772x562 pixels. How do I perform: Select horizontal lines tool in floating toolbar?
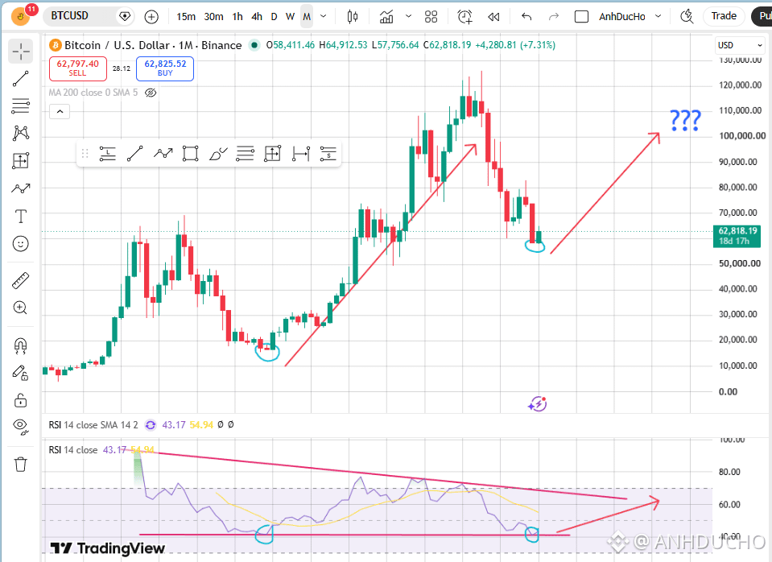[x=245, y=154]
